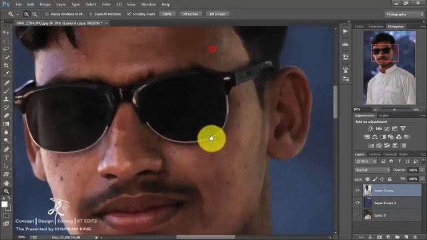Select the Gradient tool
427x240 pixels.
click(6, 124)
